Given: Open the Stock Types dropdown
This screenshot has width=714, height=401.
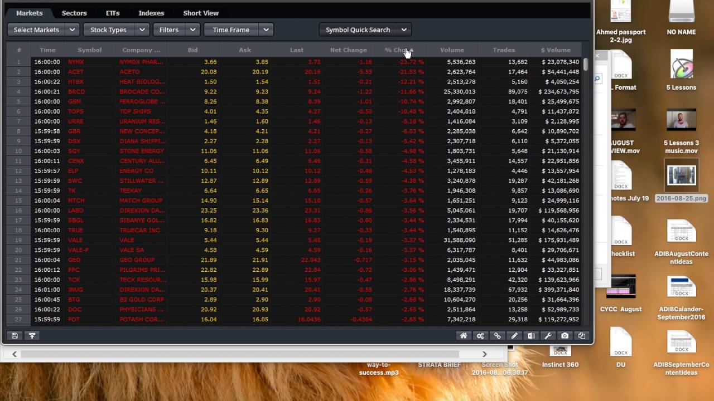Looking at the screenshot, I should click(116, 30).
